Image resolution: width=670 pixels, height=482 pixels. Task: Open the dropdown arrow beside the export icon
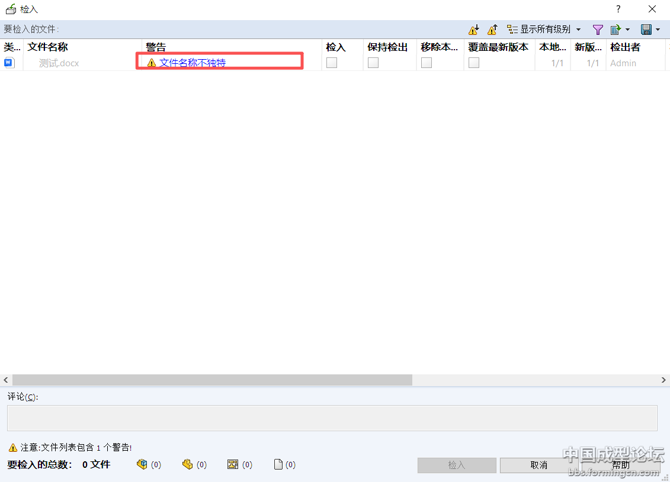(x=627, y=30)
